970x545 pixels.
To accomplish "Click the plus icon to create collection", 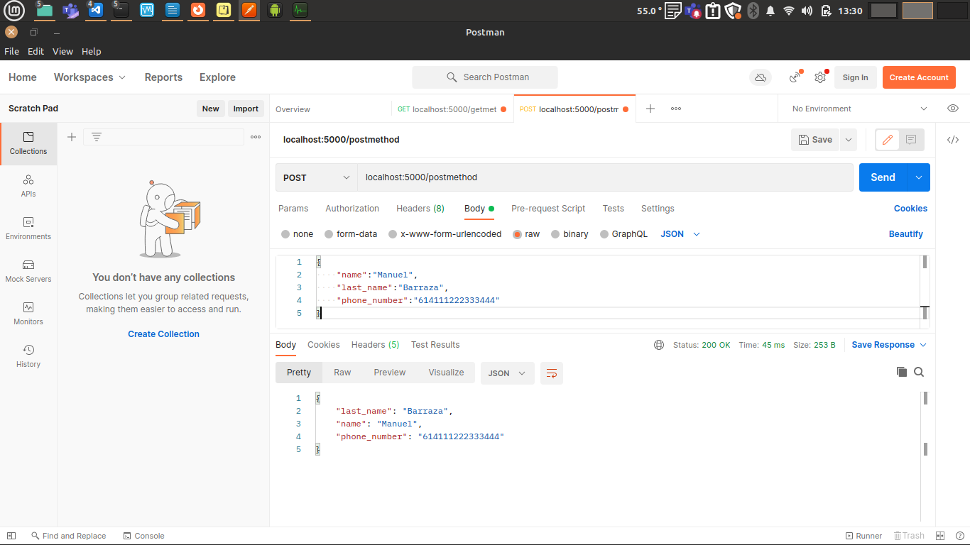I will (x=72, y=137).
